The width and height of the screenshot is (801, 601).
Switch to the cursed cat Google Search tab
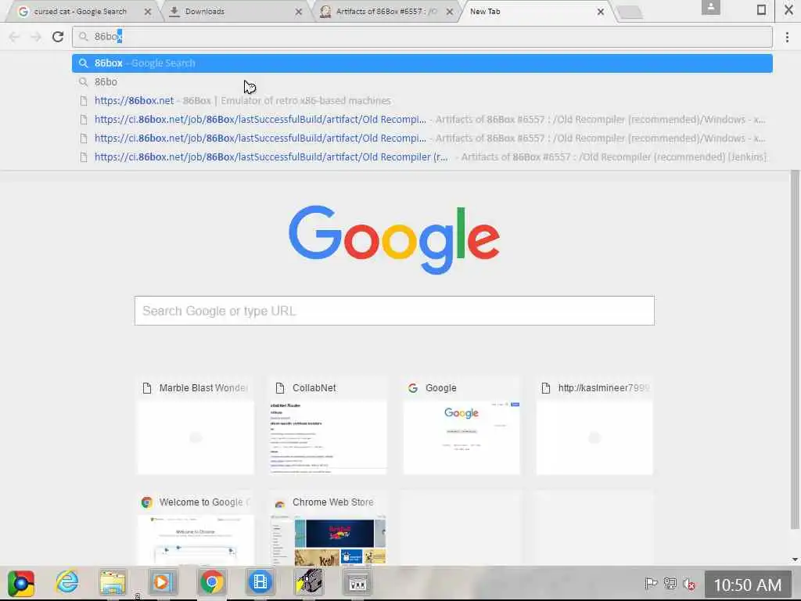(x=80, y=11)
